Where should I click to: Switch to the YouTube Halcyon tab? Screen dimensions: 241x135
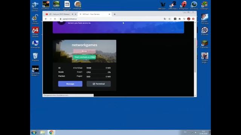tap(59, 14)
